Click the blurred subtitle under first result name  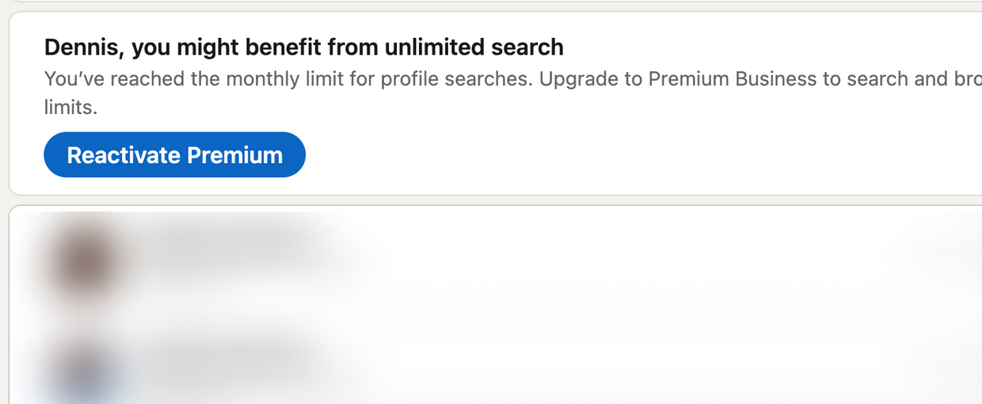253,263
